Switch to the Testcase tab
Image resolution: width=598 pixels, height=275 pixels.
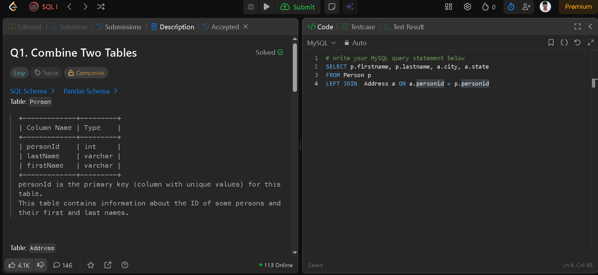pyautogui.click(x=358, y=27)
